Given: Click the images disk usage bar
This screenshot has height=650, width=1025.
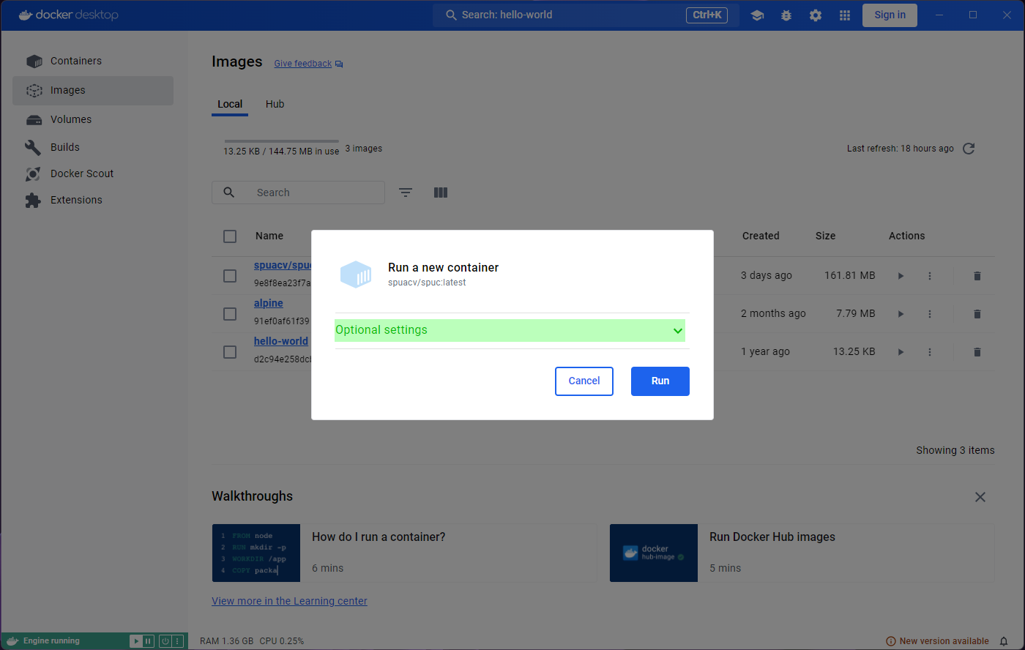Looking at the screenshot, I should 282,141.
